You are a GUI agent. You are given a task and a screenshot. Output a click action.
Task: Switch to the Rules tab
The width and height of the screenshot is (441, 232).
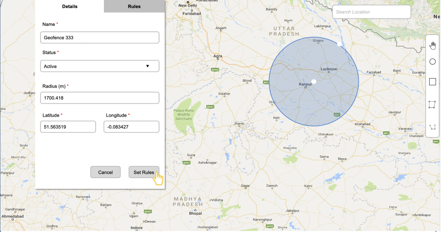pos(134,6)
